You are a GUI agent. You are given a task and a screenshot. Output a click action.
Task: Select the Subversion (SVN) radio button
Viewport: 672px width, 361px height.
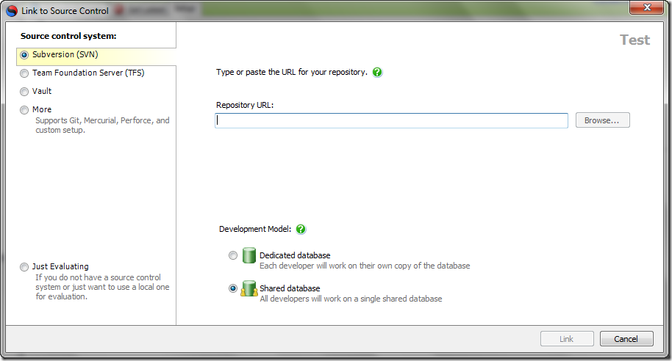click(24, 55)
